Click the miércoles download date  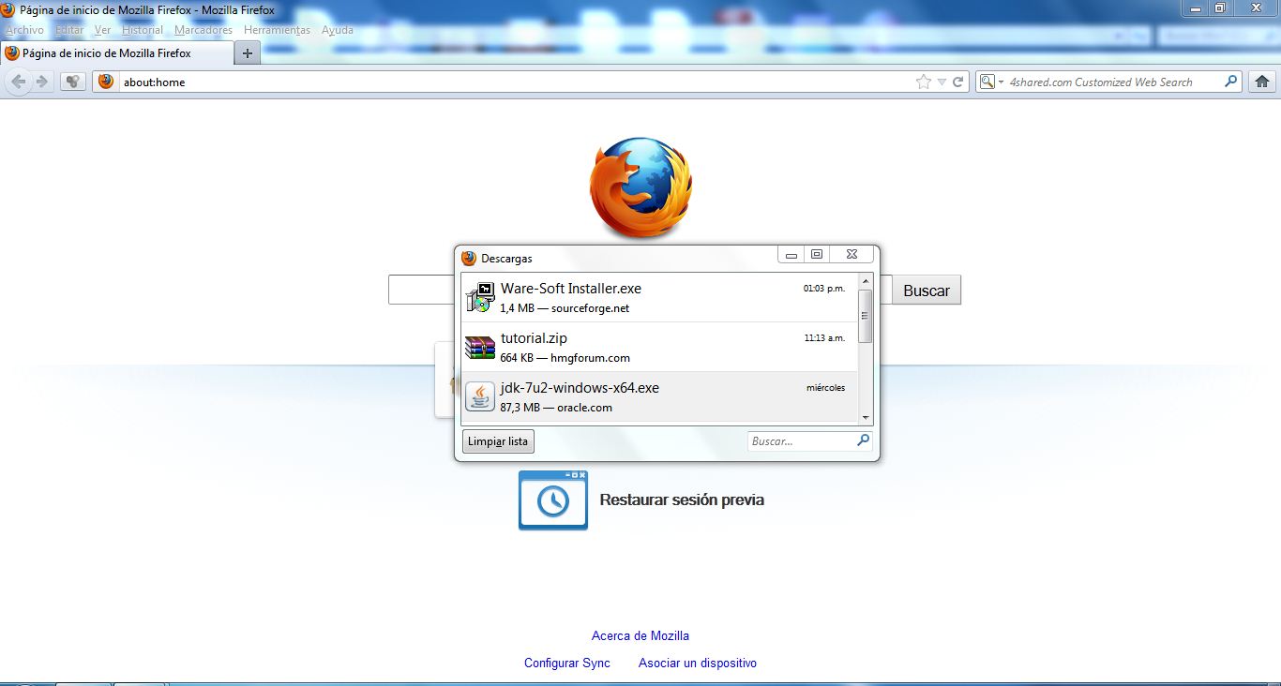[x=825, y=388]
